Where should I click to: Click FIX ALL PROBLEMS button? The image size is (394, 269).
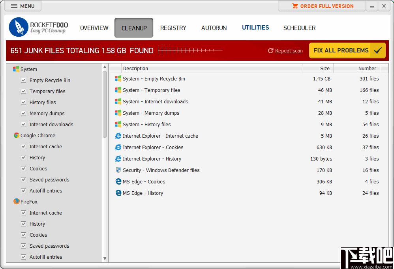coord(347,50)
